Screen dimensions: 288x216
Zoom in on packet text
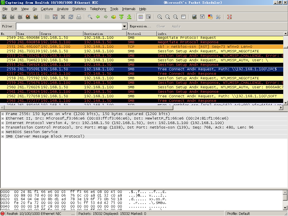pos(160,17)
